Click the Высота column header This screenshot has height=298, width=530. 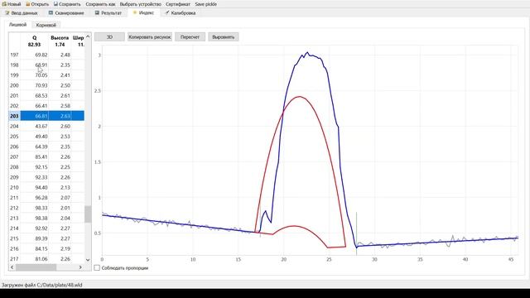point(60,41)
